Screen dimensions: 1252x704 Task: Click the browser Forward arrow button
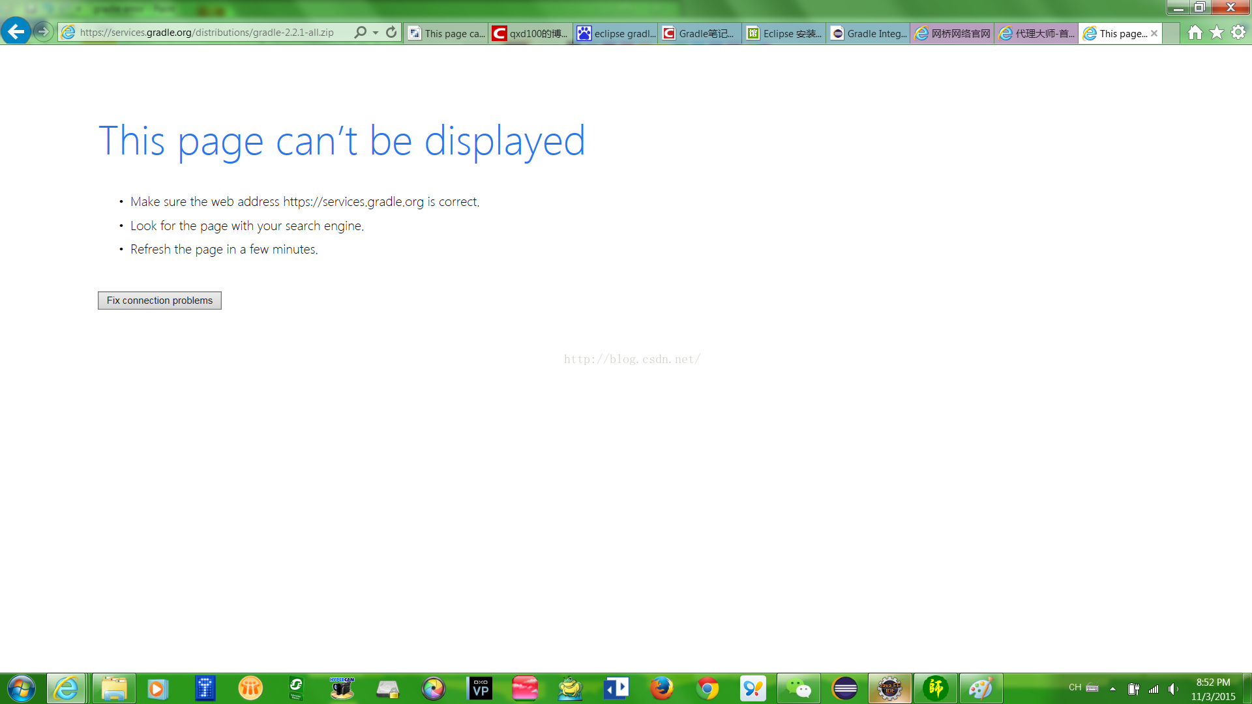point(43,31)
